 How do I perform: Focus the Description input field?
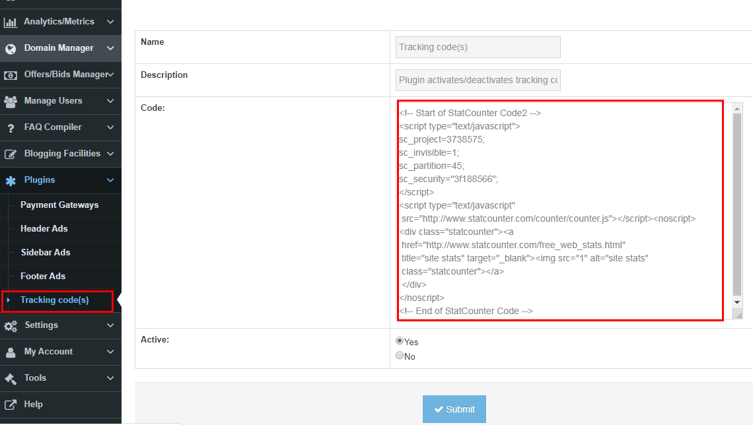tap(478, 80)
